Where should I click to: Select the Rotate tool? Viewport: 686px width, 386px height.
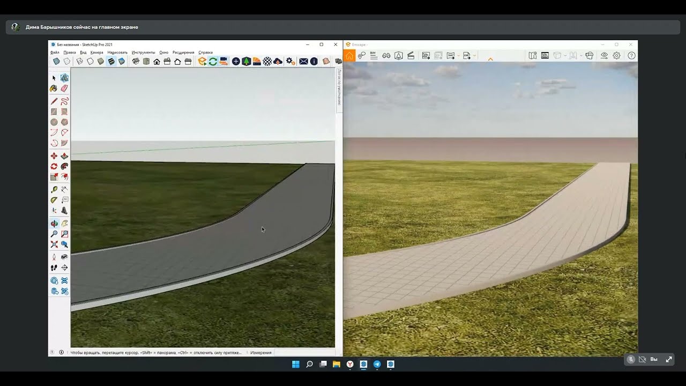pyautogui.click(x=54, y=166)
